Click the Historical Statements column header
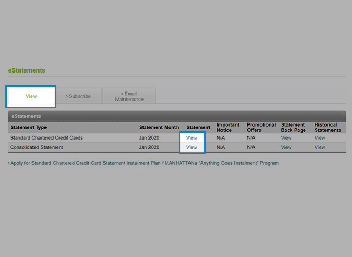The height and width of the screenshot is (257, 352). click(x=328, y=127)
